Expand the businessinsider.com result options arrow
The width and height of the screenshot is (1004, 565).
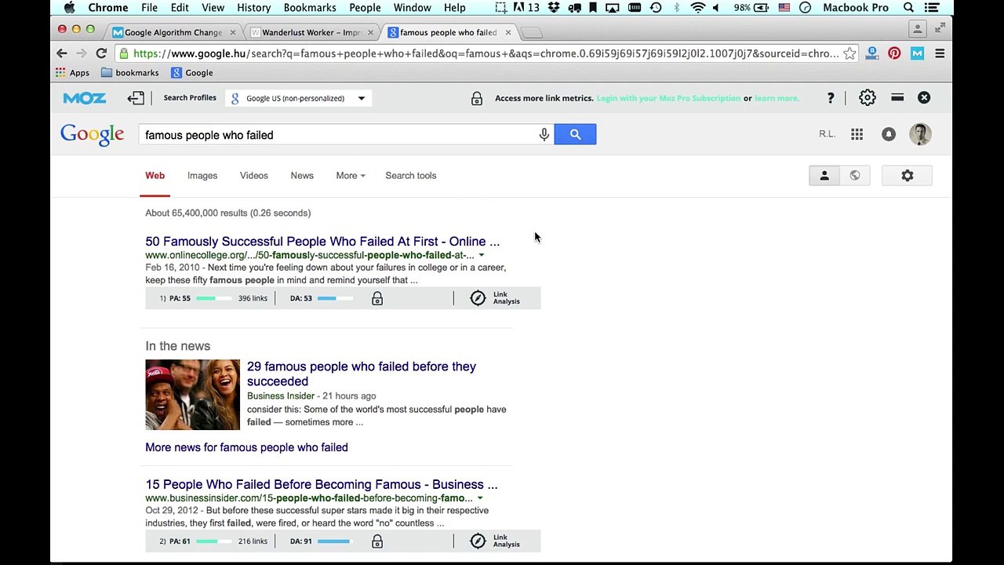[480, 498]
